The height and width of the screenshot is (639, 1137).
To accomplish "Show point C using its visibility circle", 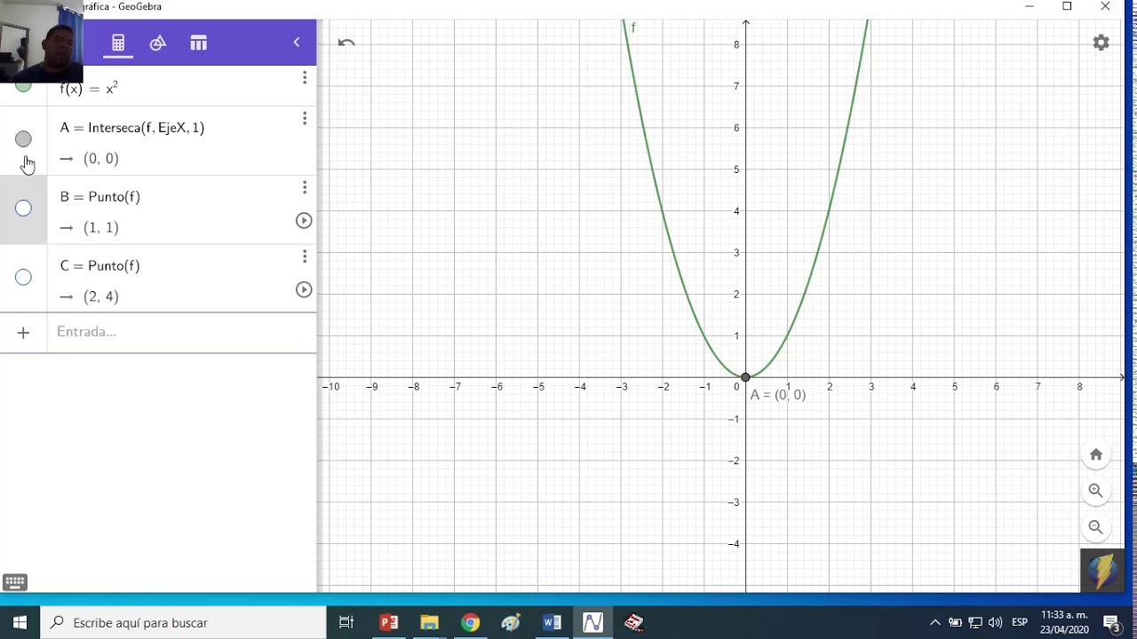I will click(23, 278).
